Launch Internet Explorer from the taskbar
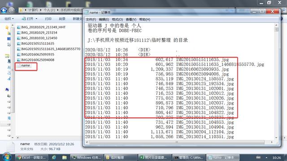287x161 pixels. point(54,157)
